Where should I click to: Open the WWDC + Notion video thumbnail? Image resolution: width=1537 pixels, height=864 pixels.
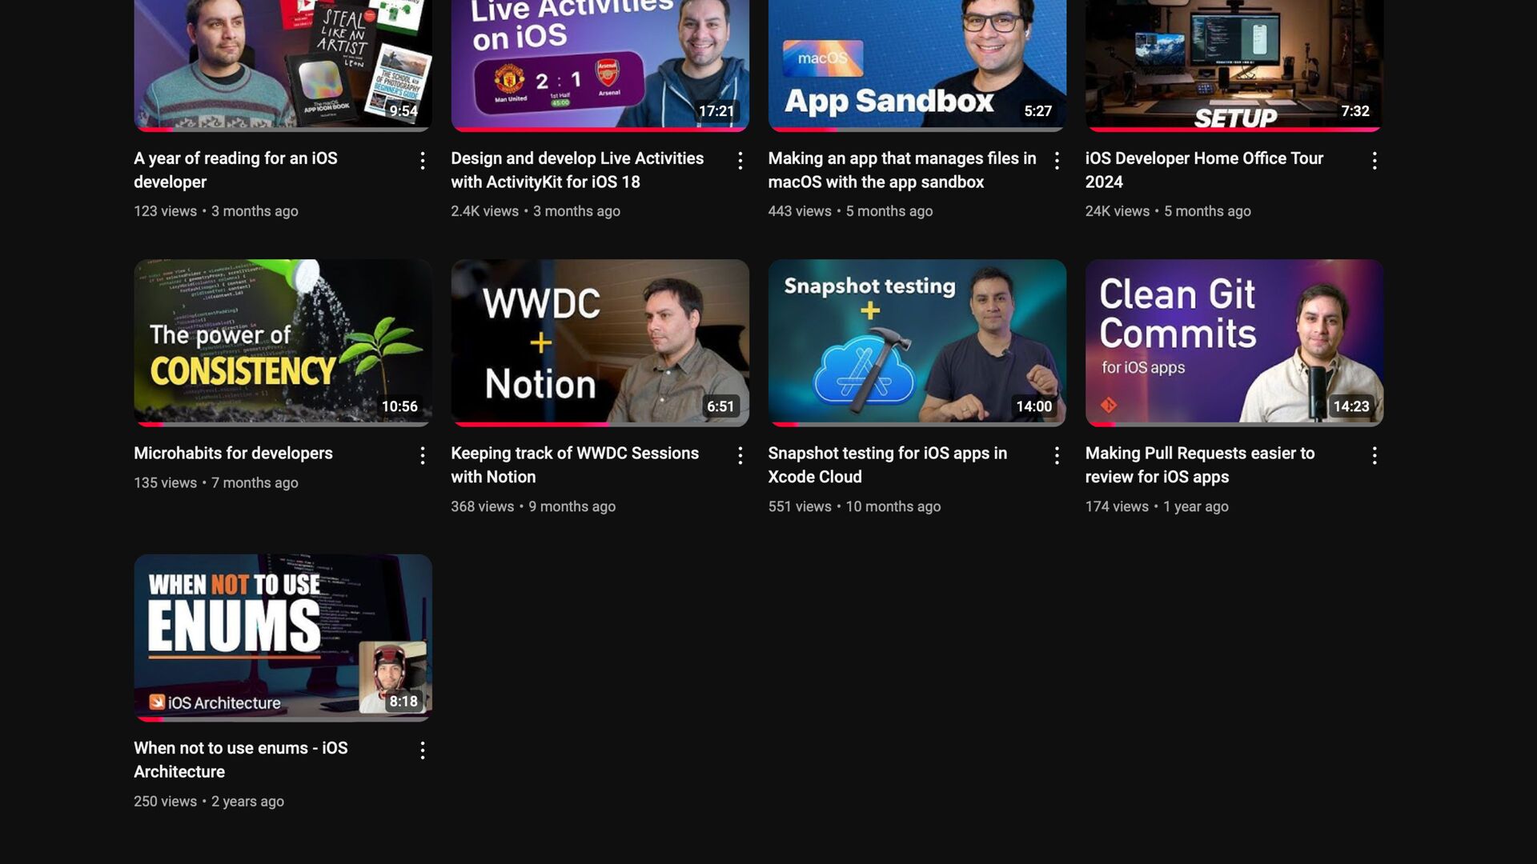click(x=600, y=342)
